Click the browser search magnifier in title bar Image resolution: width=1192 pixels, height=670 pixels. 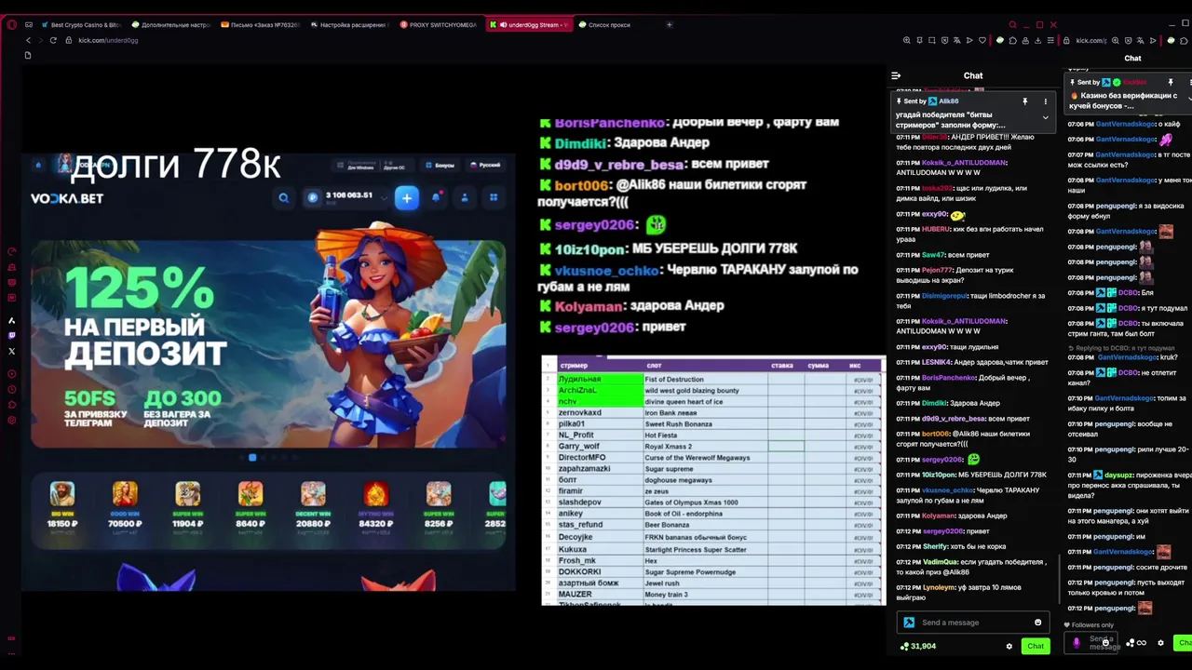[x=1012, y=25]
